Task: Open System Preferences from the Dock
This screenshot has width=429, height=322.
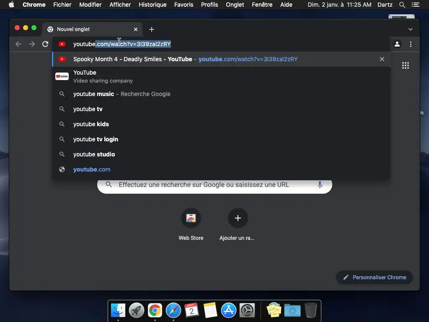Action: coord(247,310)
